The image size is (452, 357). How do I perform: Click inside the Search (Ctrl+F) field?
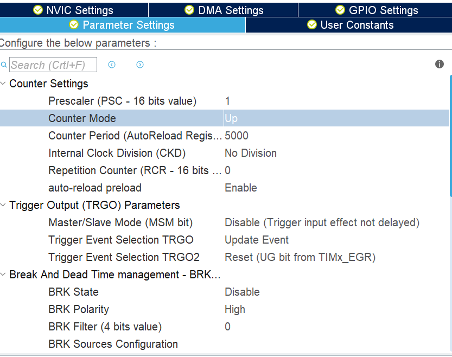(x=53, y=65)
